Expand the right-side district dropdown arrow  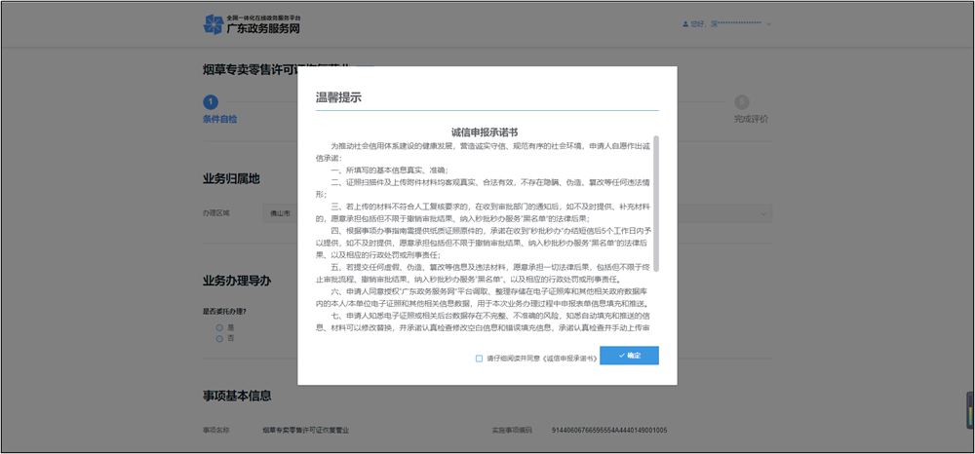pos(763,214)
